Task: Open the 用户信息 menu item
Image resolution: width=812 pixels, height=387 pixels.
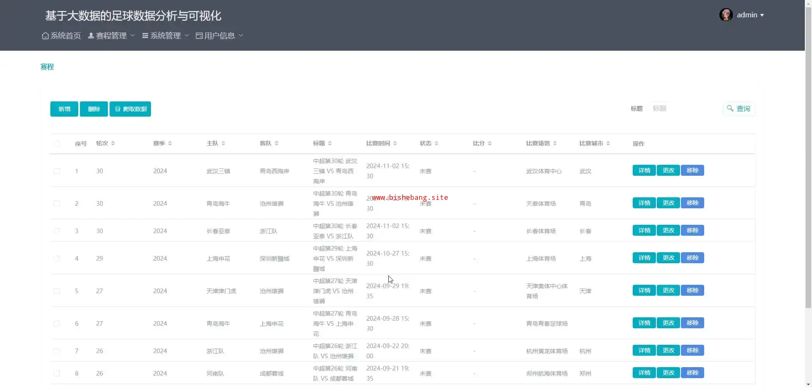Action: 219,36
